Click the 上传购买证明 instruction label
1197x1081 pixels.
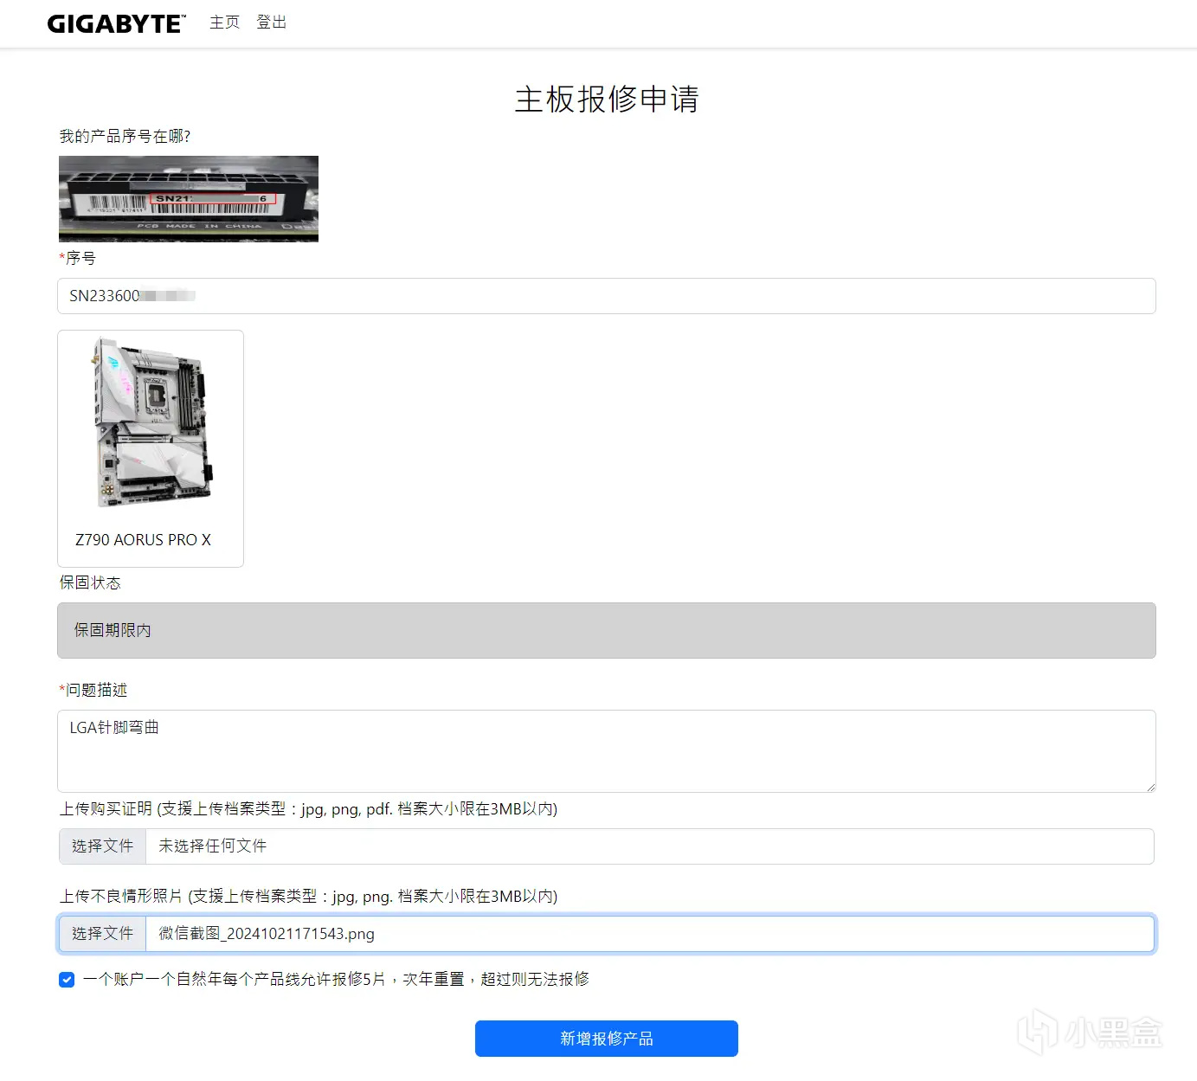point(308,809)
